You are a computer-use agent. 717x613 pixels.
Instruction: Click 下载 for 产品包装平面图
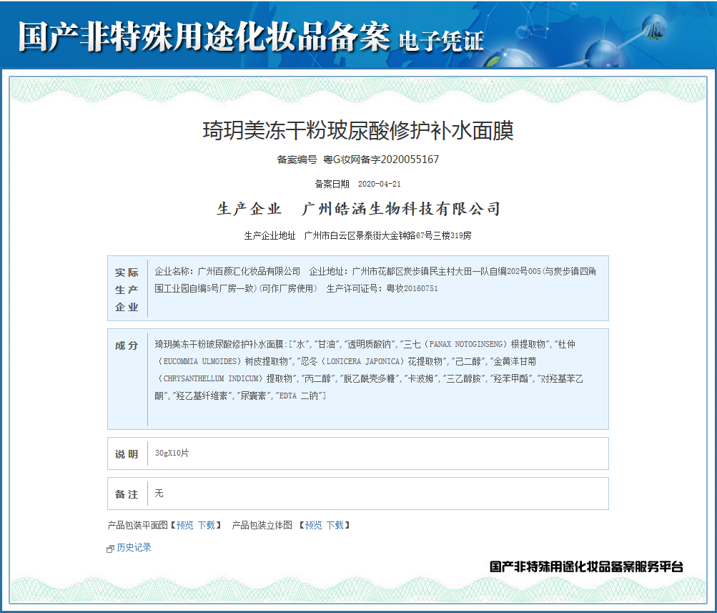tap(206, 525)
